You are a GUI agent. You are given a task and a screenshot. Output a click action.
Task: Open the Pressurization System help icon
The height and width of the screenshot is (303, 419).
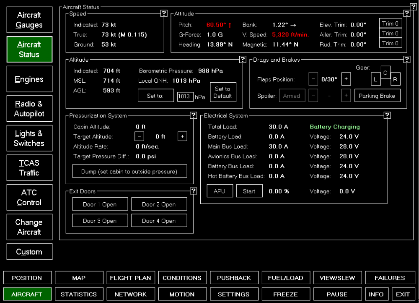pyautogui.click(x=194, y=115)
